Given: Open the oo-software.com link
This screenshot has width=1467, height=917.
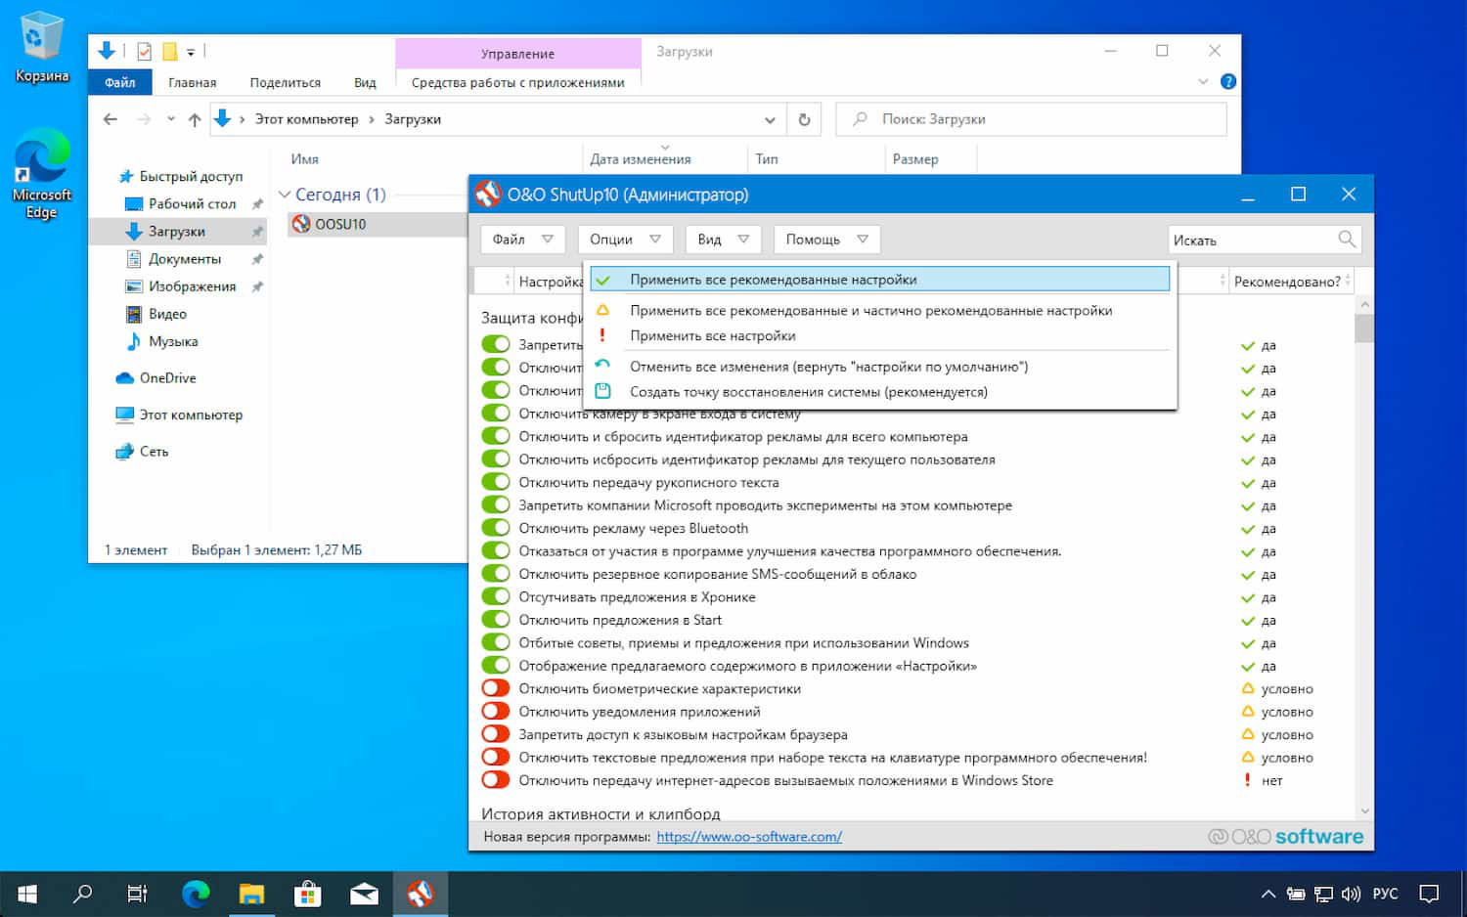Looking at the screenshot, I should click(750, 837).
